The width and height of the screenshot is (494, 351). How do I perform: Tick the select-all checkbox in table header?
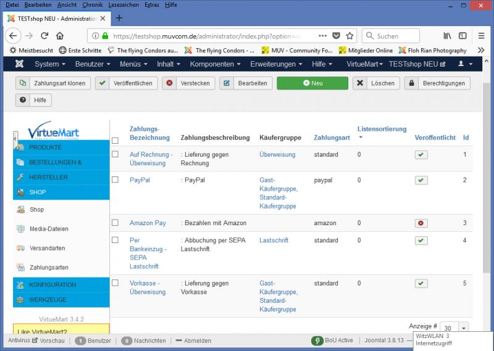(x=115, y=141)
